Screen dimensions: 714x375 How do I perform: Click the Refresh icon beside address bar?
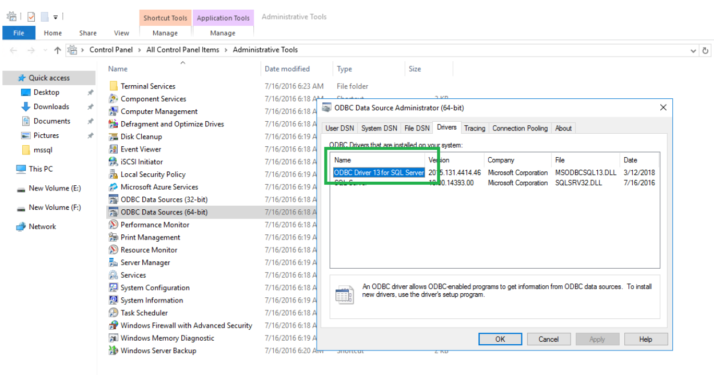pyautogui.click(x=706, y=50)
